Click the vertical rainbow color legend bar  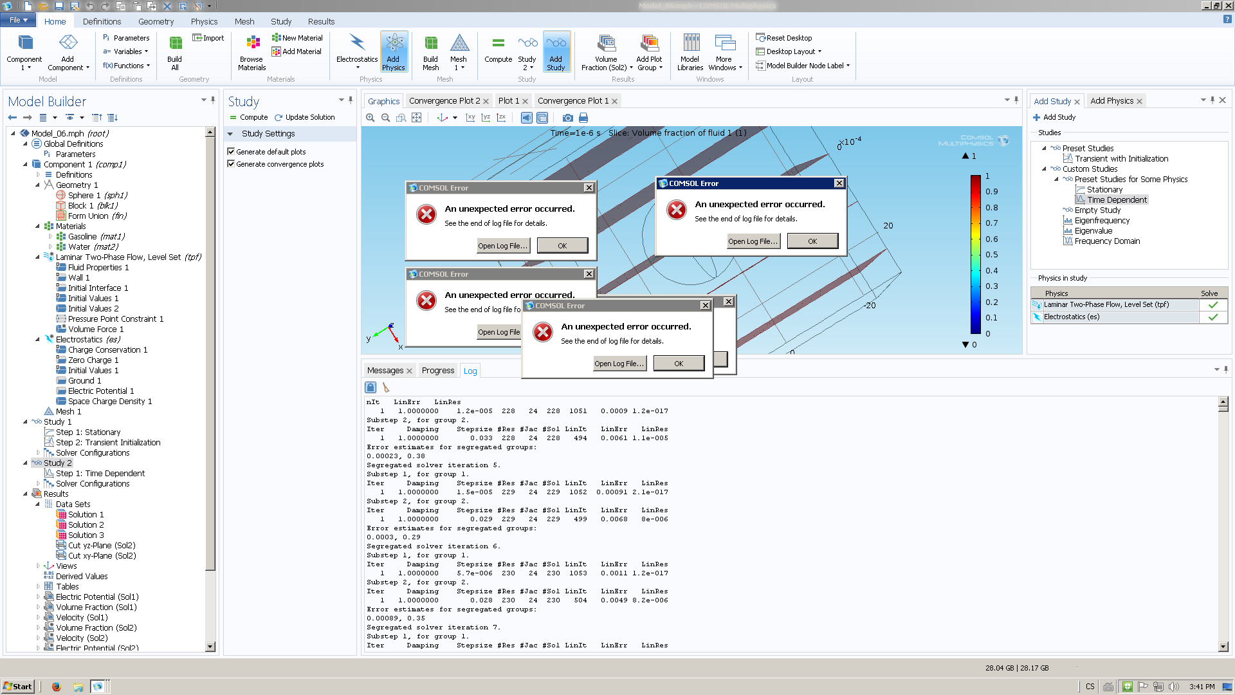pos(975,254)
